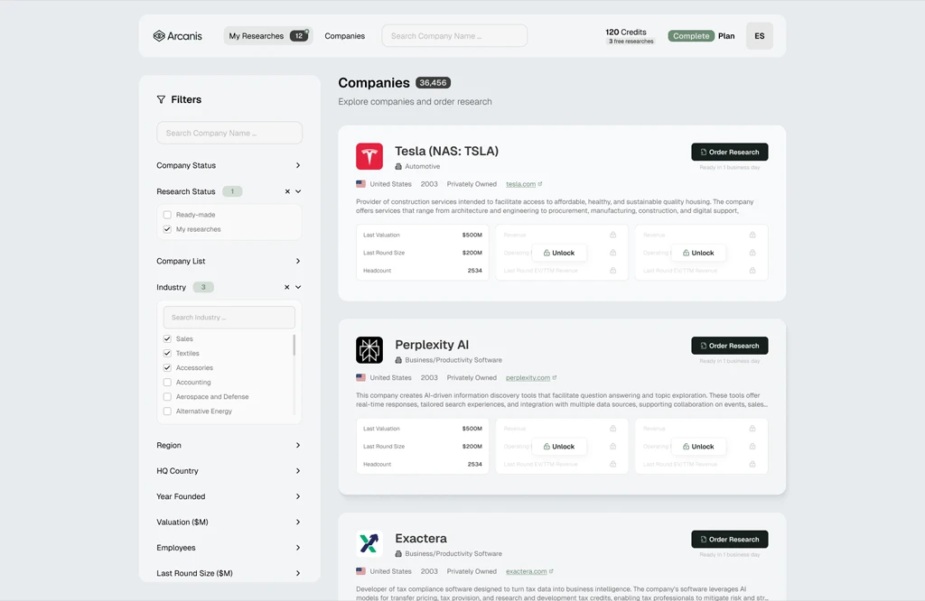Viewport: 925px width, 601px height.
Task: Order Research for Exactera
Action: [x=730, y=539]
